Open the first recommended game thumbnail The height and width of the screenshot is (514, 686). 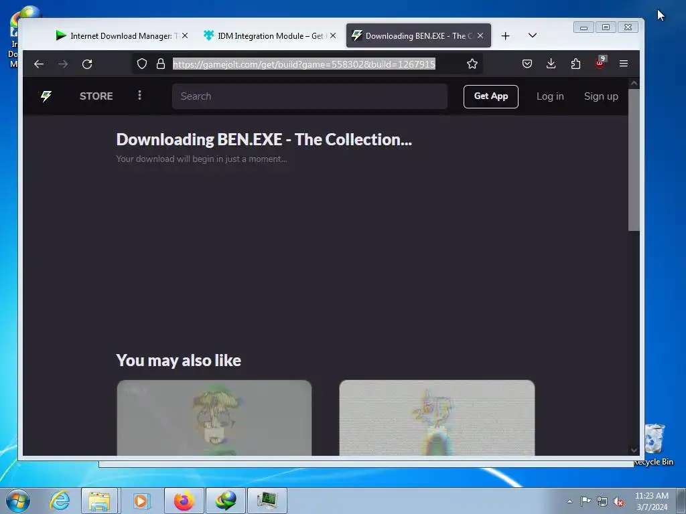214,418
